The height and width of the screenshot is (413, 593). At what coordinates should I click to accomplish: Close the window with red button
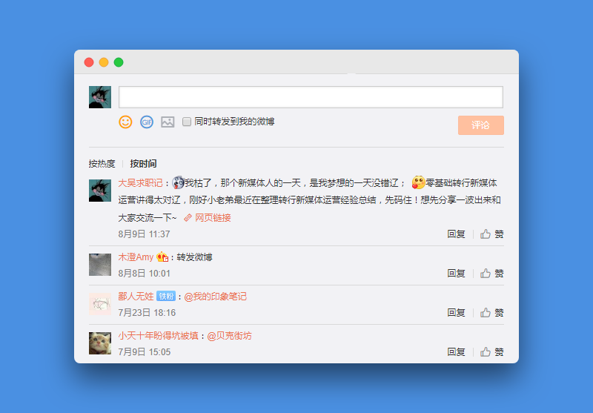pos(89,62)
